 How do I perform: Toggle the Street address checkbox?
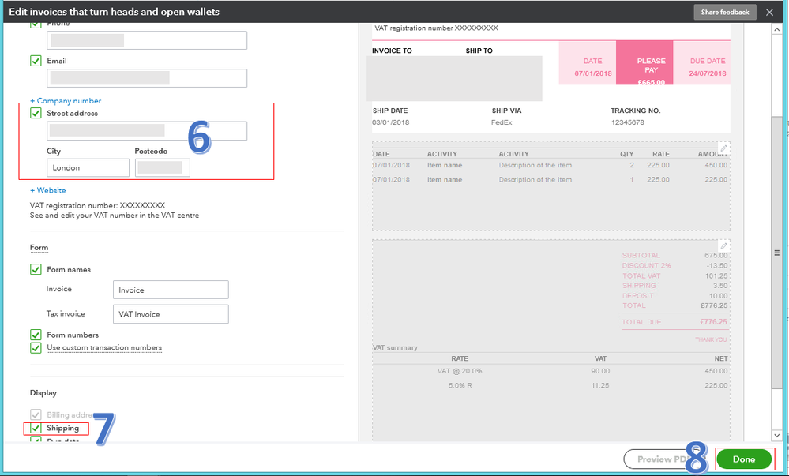[36, 113]
